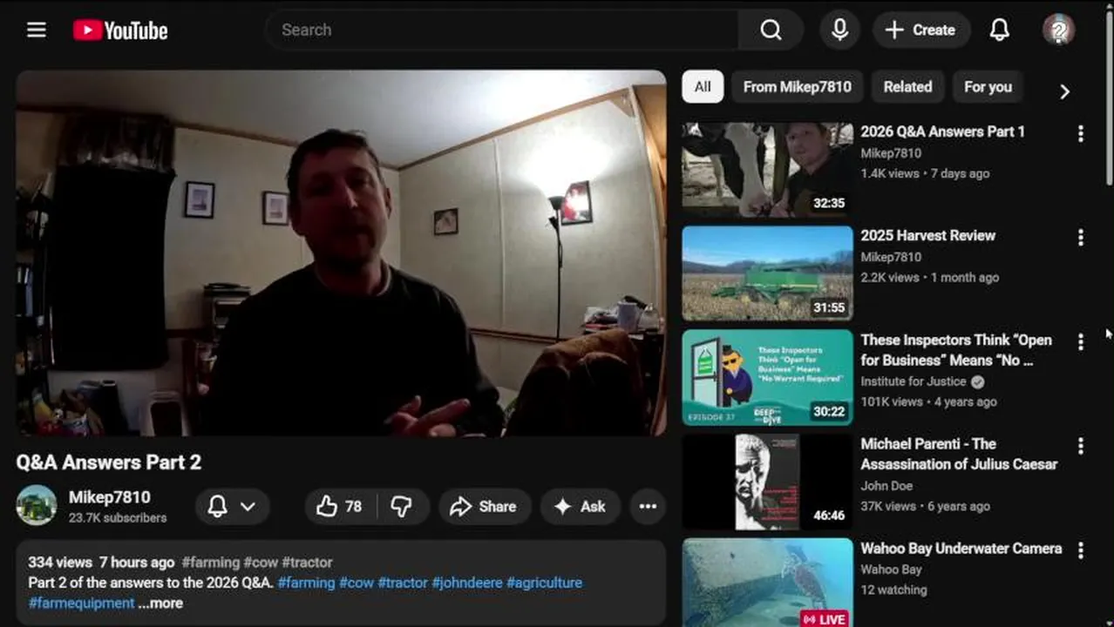Dislike the video with thumbs down

point(401,507)
